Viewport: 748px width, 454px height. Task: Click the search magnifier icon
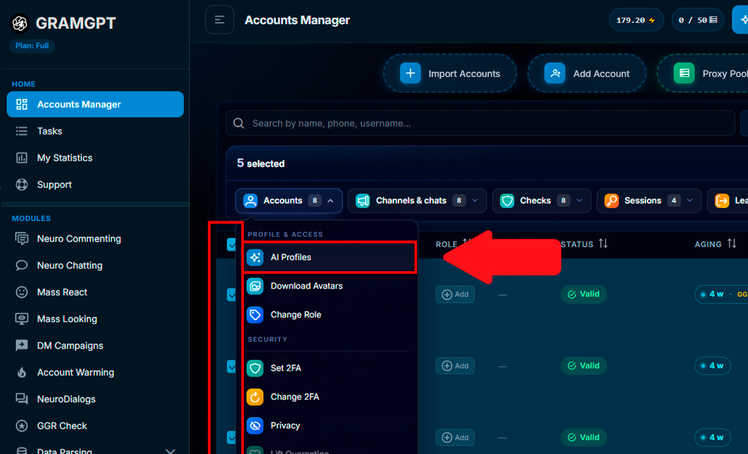click(239, 123)
